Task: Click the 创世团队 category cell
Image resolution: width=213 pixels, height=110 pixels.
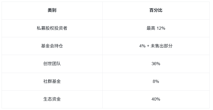Action: click(x=52, y=64)
